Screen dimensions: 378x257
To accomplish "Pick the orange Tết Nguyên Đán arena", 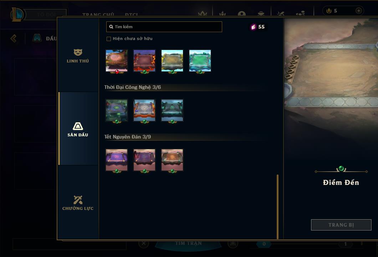I will pos(172,160).
